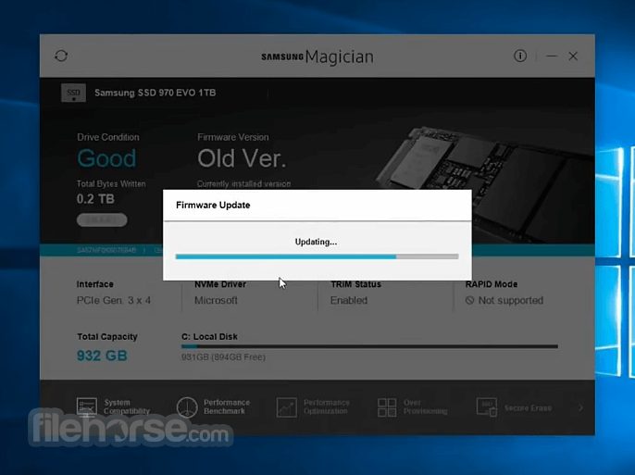Screen dimensions: 635x475
Task: Click the C: Local Disk usage bar
Action: 369,346
